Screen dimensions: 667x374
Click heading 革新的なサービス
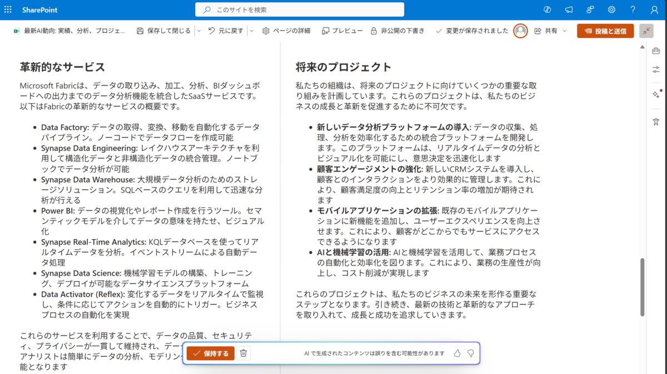[62, 67]
